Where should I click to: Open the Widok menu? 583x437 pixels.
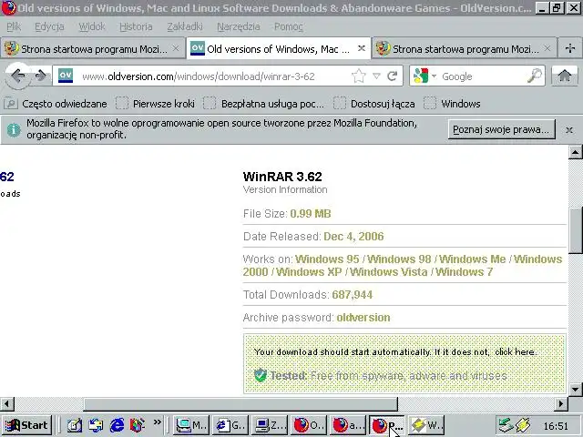click(x=91, y=26)
